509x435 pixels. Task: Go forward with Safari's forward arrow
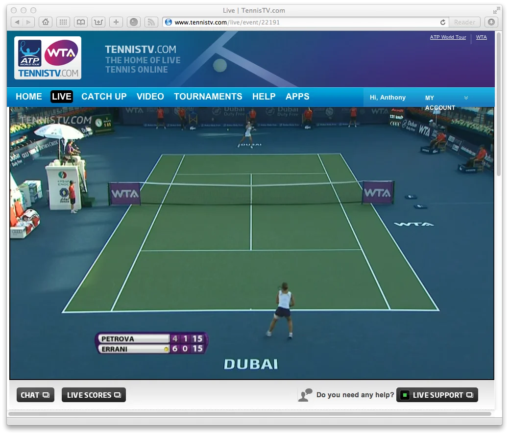coord(28,22)
